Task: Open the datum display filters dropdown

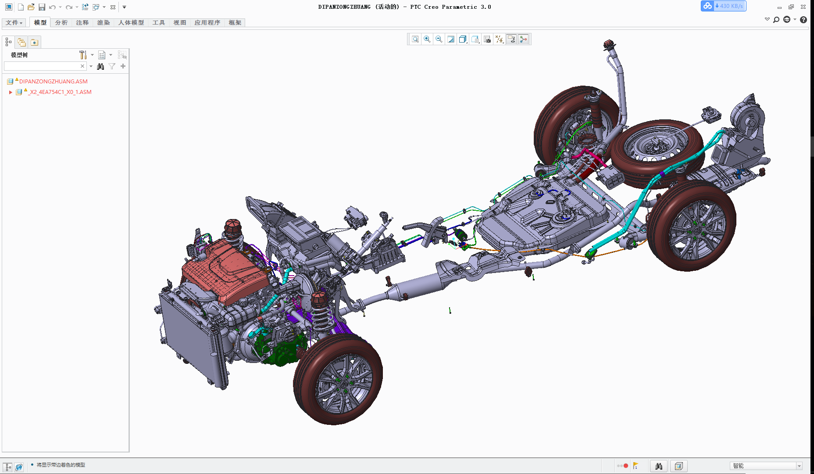Action: [499, 39]
